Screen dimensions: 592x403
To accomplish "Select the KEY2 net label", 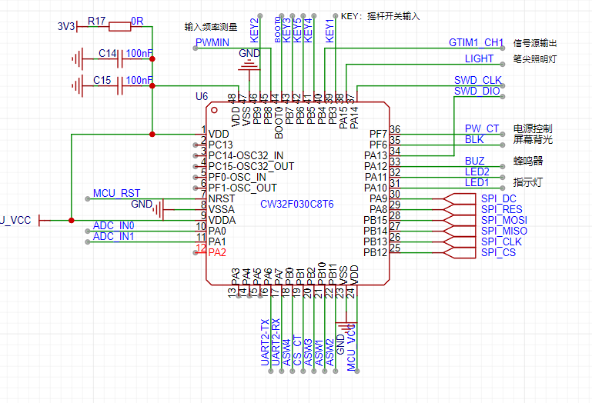I will coord(255,30).
